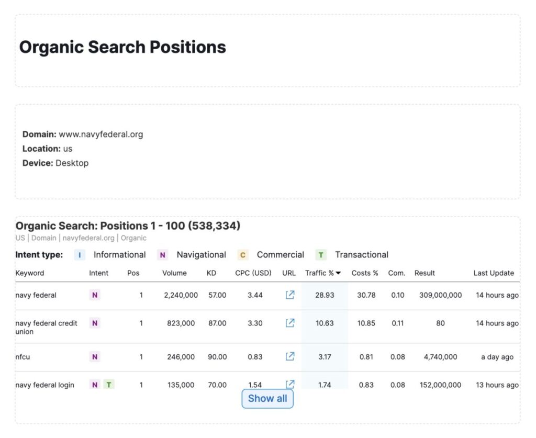Viewport: 536px width, 438px height.
Task: Click result count 152,000,000
Action: pyautogui.click(x=440, y=385)
